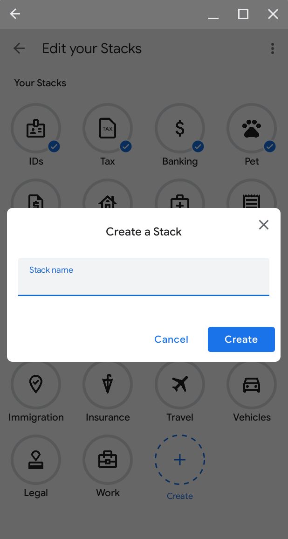Click the blue Create button
The image size is (288, 539).
tap(241, 339)
